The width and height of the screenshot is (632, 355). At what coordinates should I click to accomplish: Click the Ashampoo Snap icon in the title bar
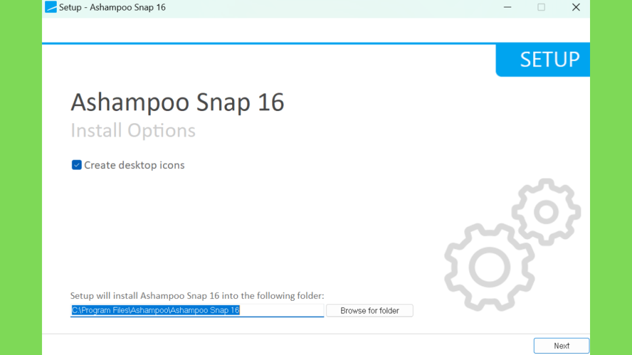click(51, 7)
